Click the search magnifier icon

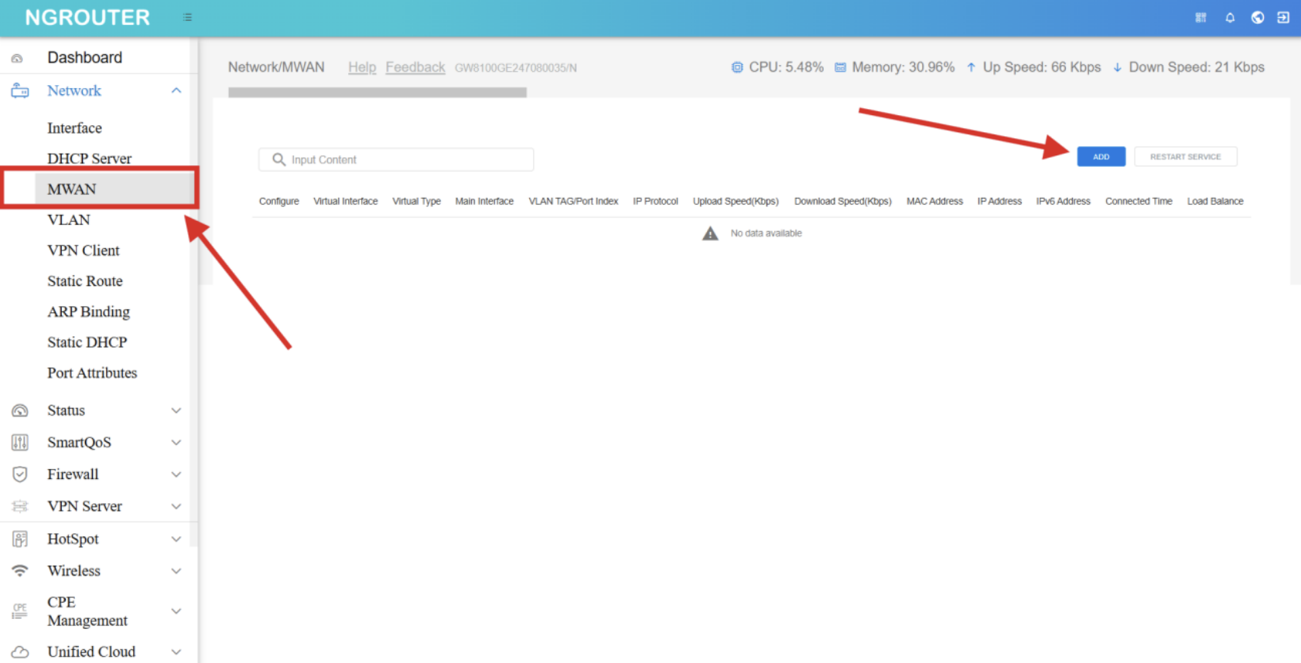[x=278, y=159]
